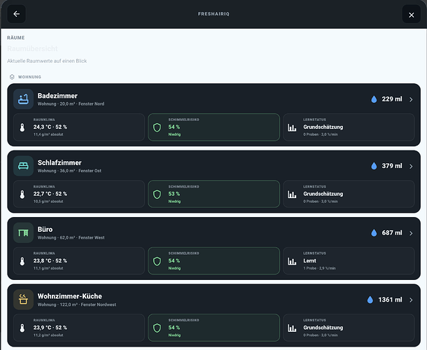The height and width of the screenshot is (350, 427).
Task: Click the Wohnung layers icon
Action: (12, 77)
